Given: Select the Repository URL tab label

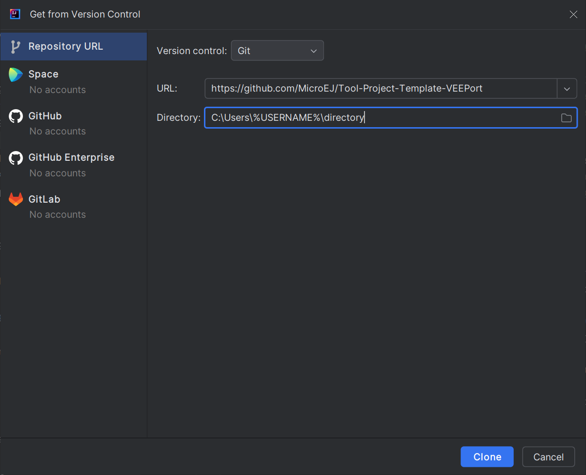Looking at the screenshot, I should pos(65,46).
